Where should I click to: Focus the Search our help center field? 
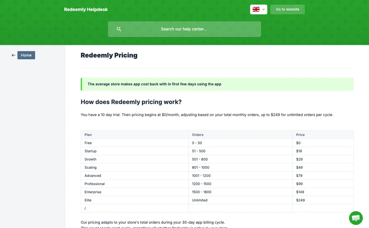coord(184,29)
